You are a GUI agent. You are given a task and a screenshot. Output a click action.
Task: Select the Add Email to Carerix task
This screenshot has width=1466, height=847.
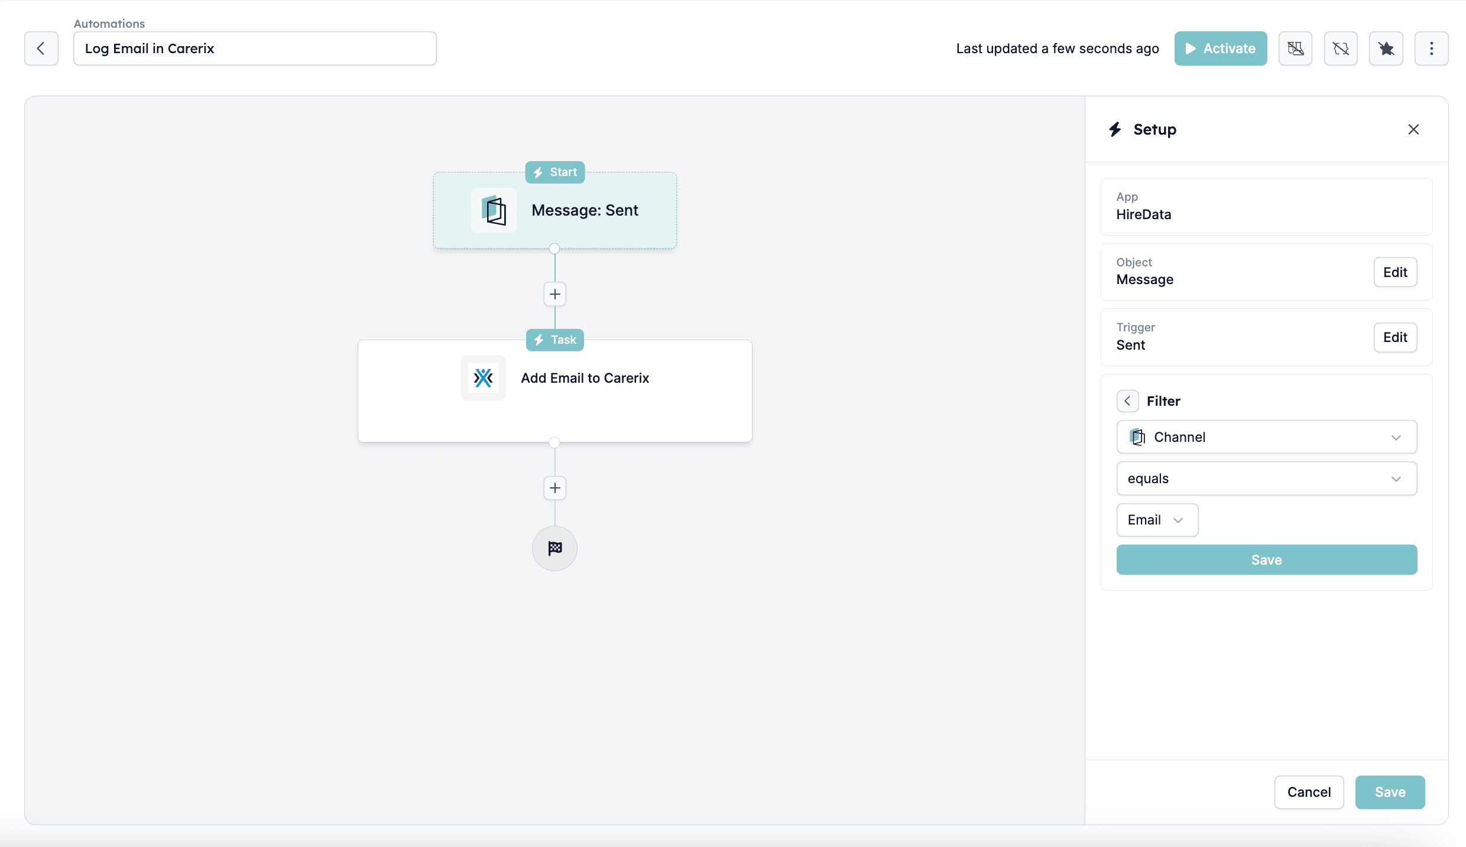click(x=554, y=391)
